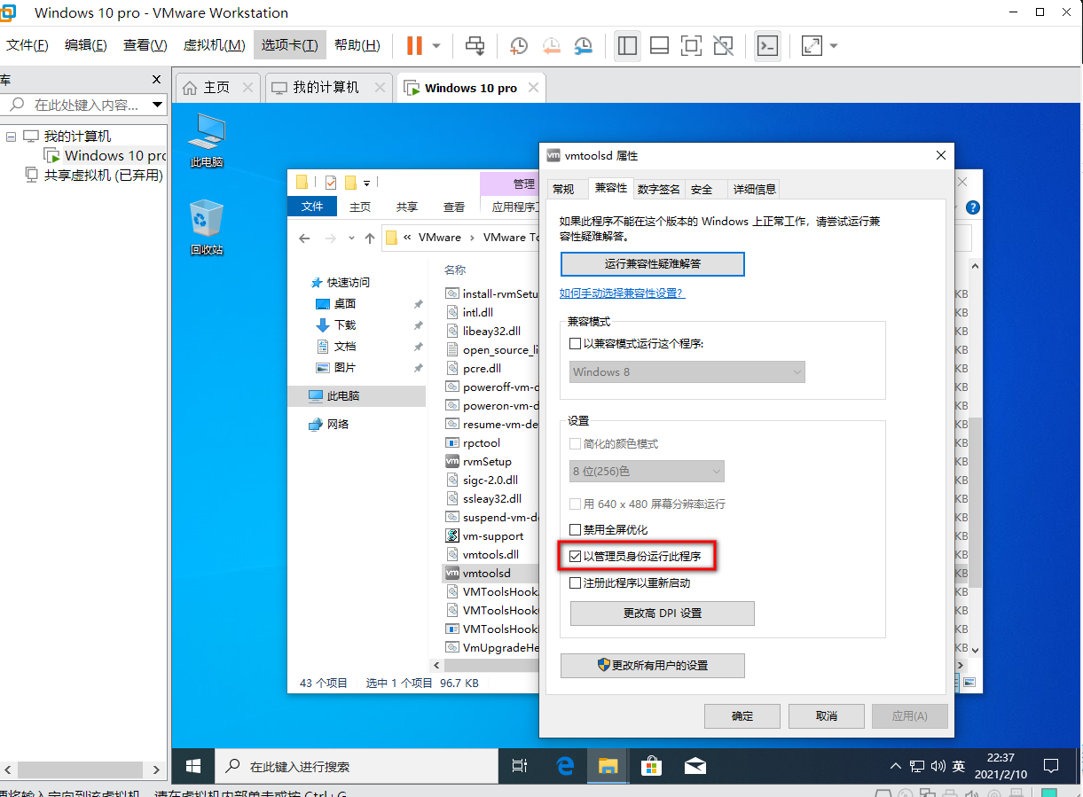The image size is (1083, 797).
Task: Click the stretch guest display icon
Action: (811, 45)
